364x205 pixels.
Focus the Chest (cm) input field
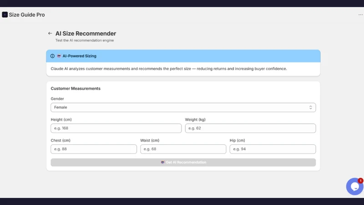pyautogui.click(x=94, y=149)
